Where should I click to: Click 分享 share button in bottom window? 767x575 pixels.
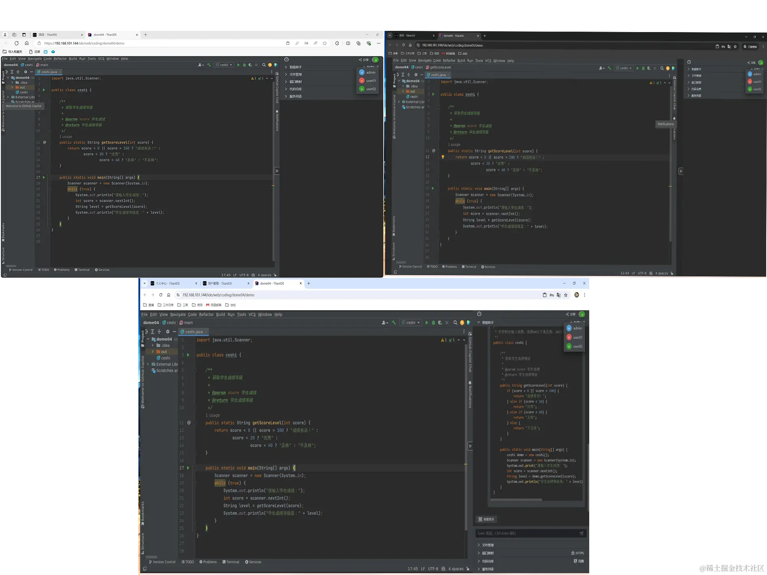[x=571, y=314]
